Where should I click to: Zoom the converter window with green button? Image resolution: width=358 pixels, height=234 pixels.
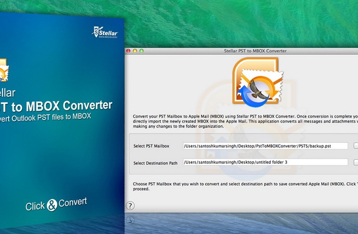[141, 51]
